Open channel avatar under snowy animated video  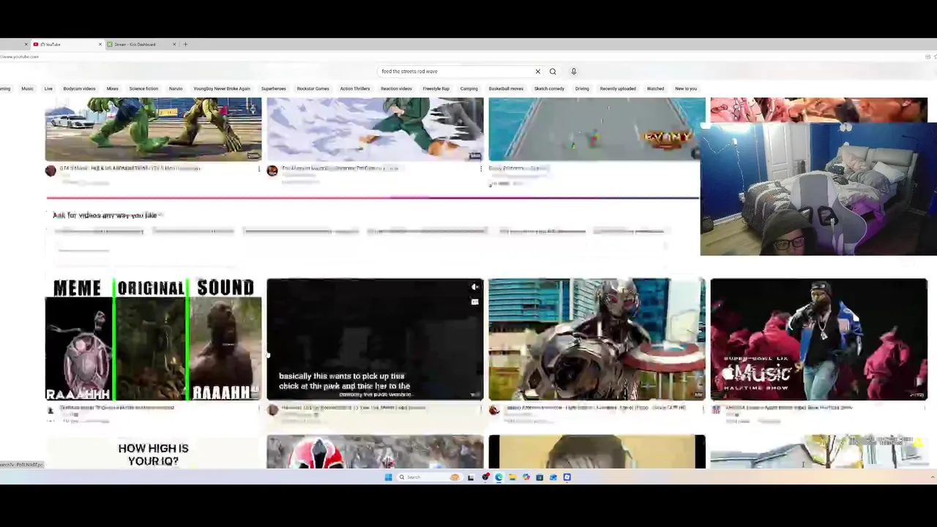(272, 171)
